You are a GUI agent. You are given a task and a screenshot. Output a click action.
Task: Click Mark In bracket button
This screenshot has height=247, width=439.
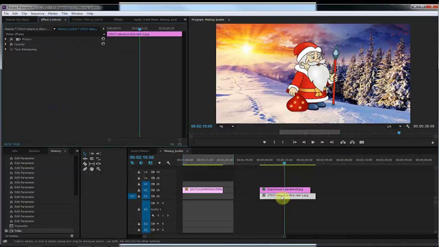(x=274, y=142)
